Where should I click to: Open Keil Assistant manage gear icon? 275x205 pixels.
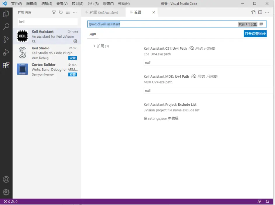point(75,41)
